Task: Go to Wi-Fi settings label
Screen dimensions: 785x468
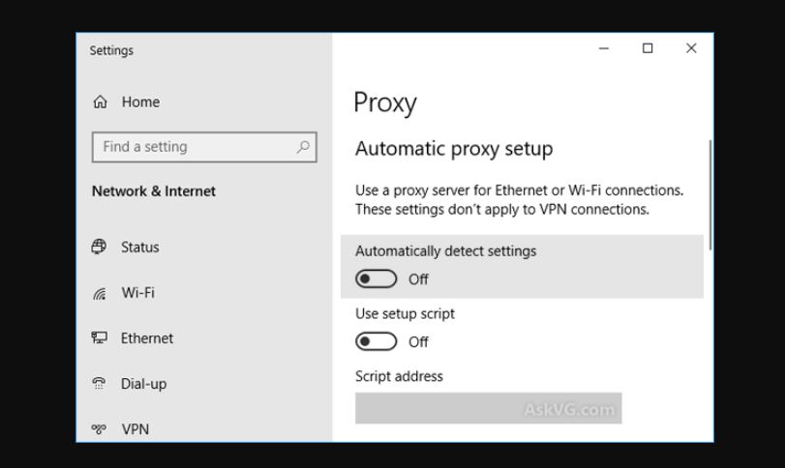Action: [138, 292]
